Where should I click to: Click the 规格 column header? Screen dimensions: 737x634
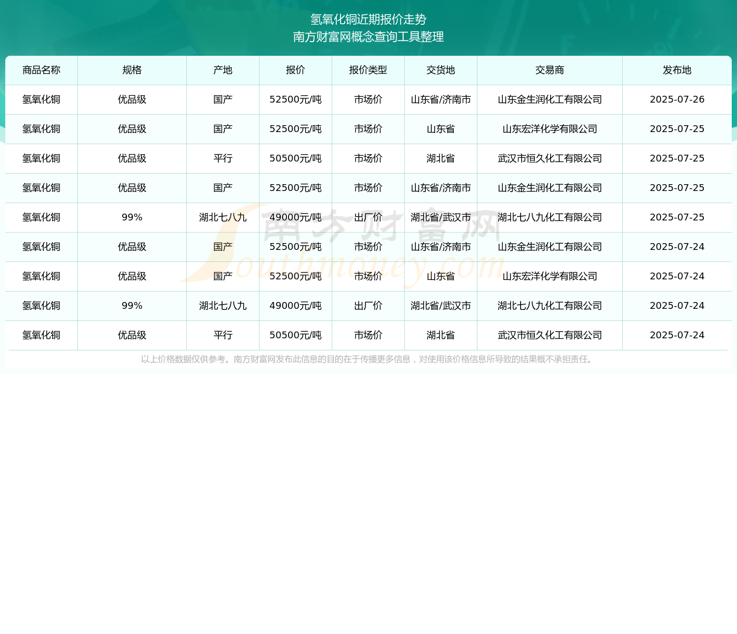(132, 70)
